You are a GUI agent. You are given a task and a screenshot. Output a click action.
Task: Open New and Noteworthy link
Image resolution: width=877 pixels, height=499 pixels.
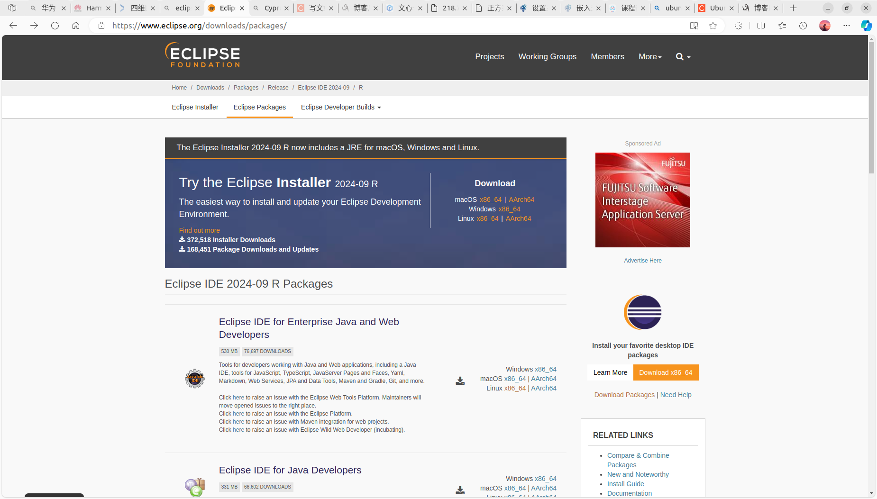(x=638, y=474)
